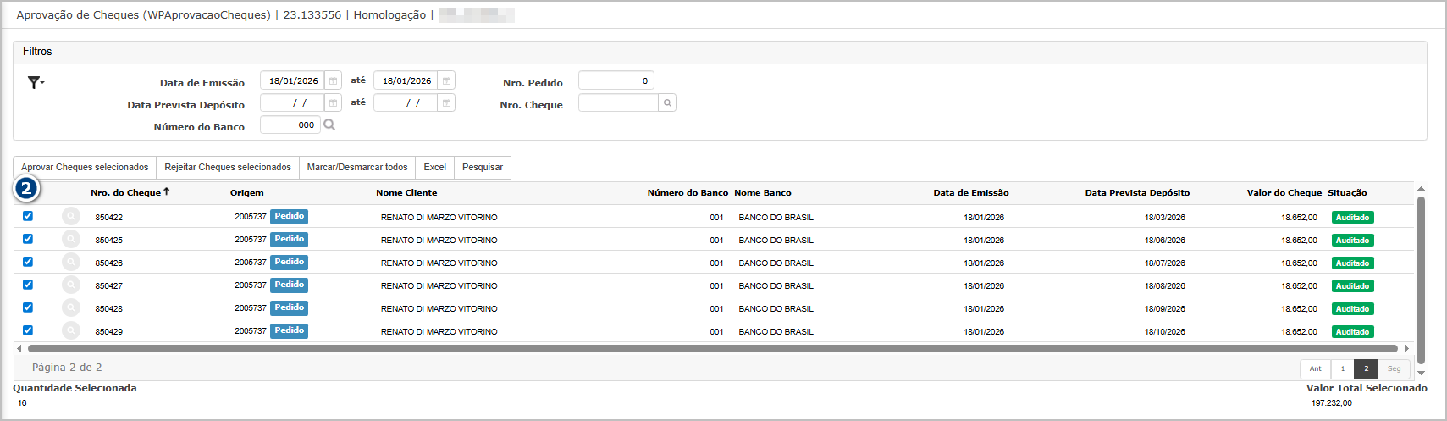Click the Nro. Pedido input field

[616, 81]
